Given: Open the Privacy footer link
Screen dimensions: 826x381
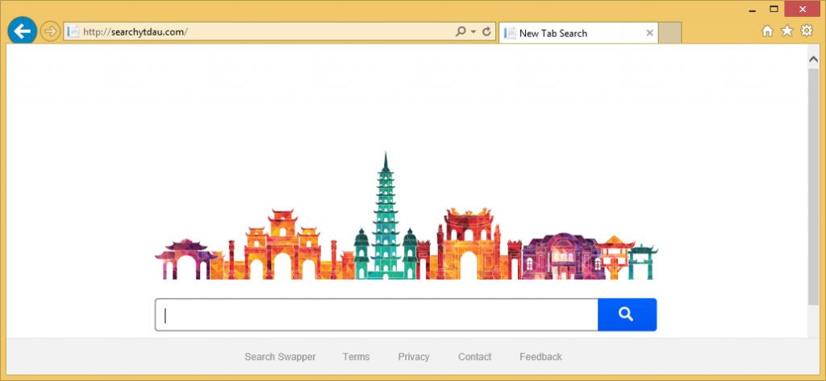Looking at the screenshot, I should (x=414, y=357).
